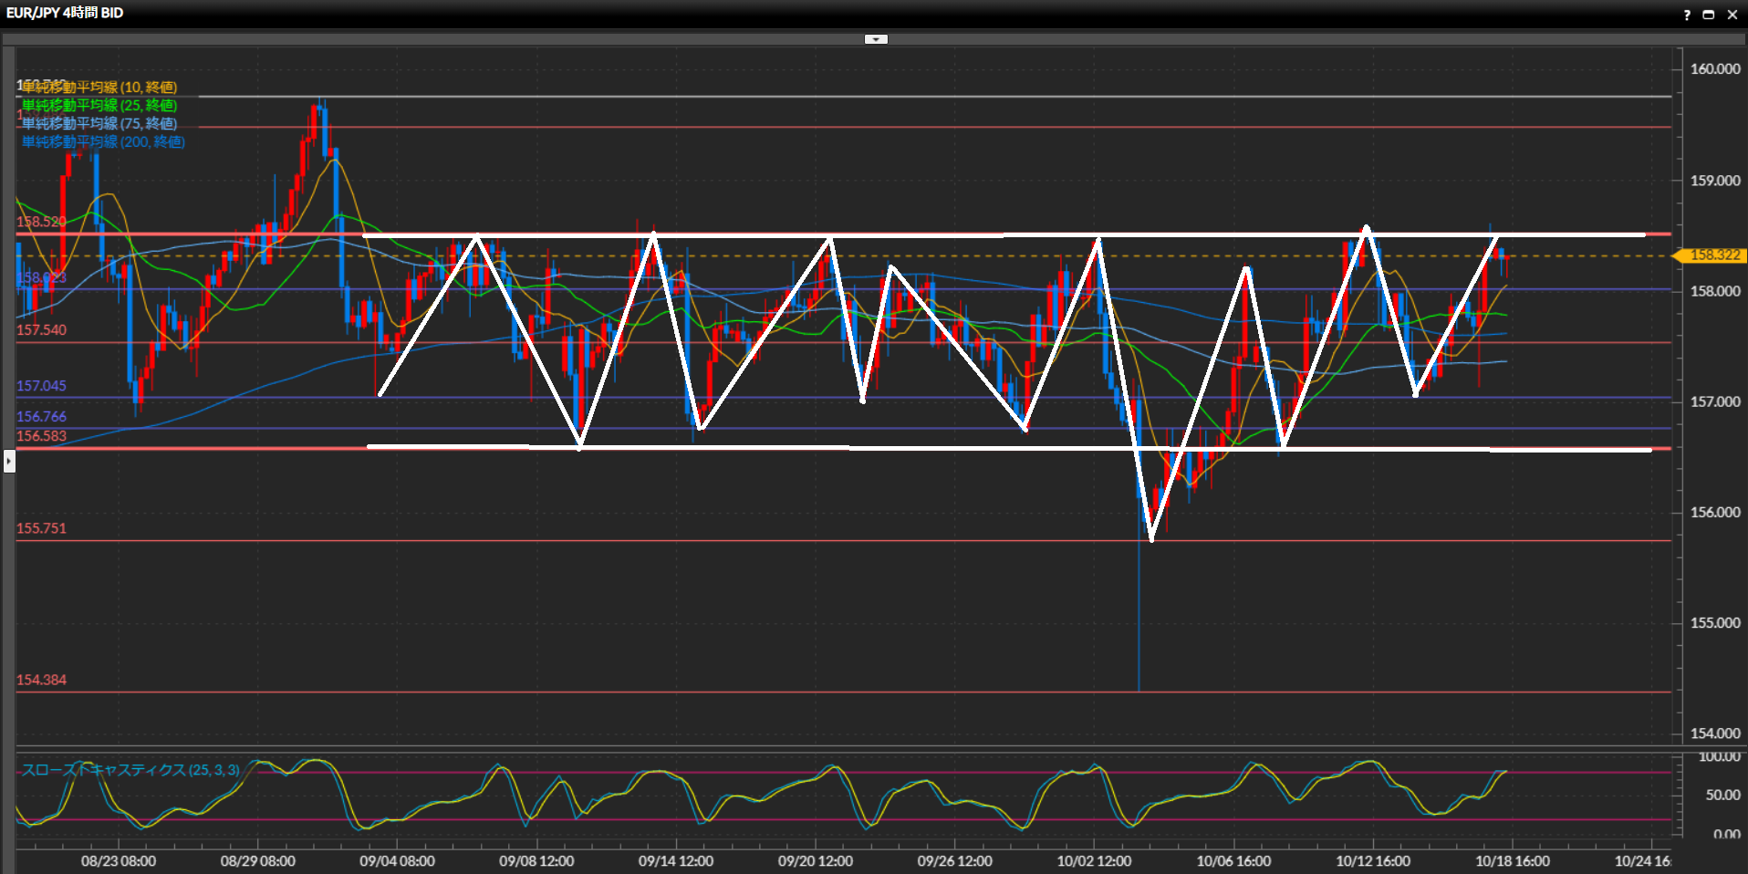Select the 157.540 horizontal line label
Screen dimensions: 1748x874
pos(41,330)
